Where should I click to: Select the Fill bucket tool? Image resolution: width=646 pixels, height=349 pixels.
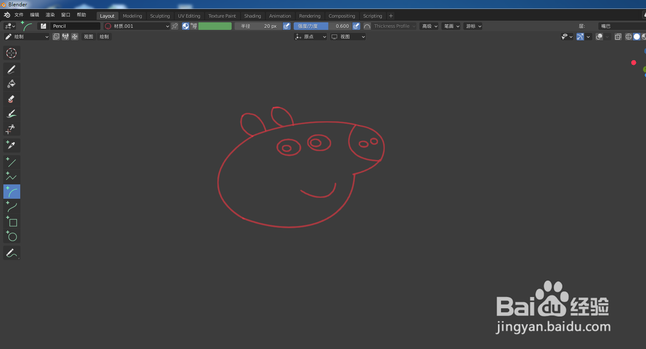coord(11,83)
